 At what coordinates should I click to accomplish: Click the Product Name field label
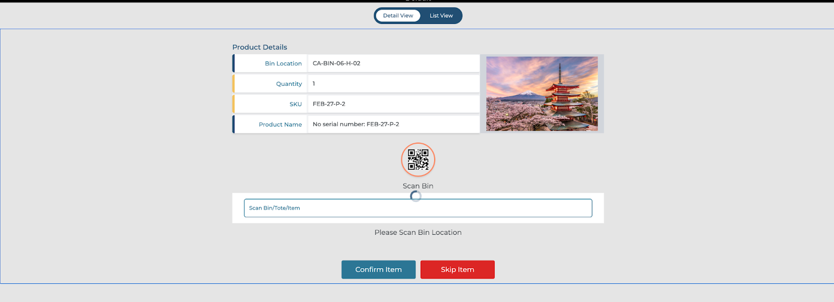(280, 124)
